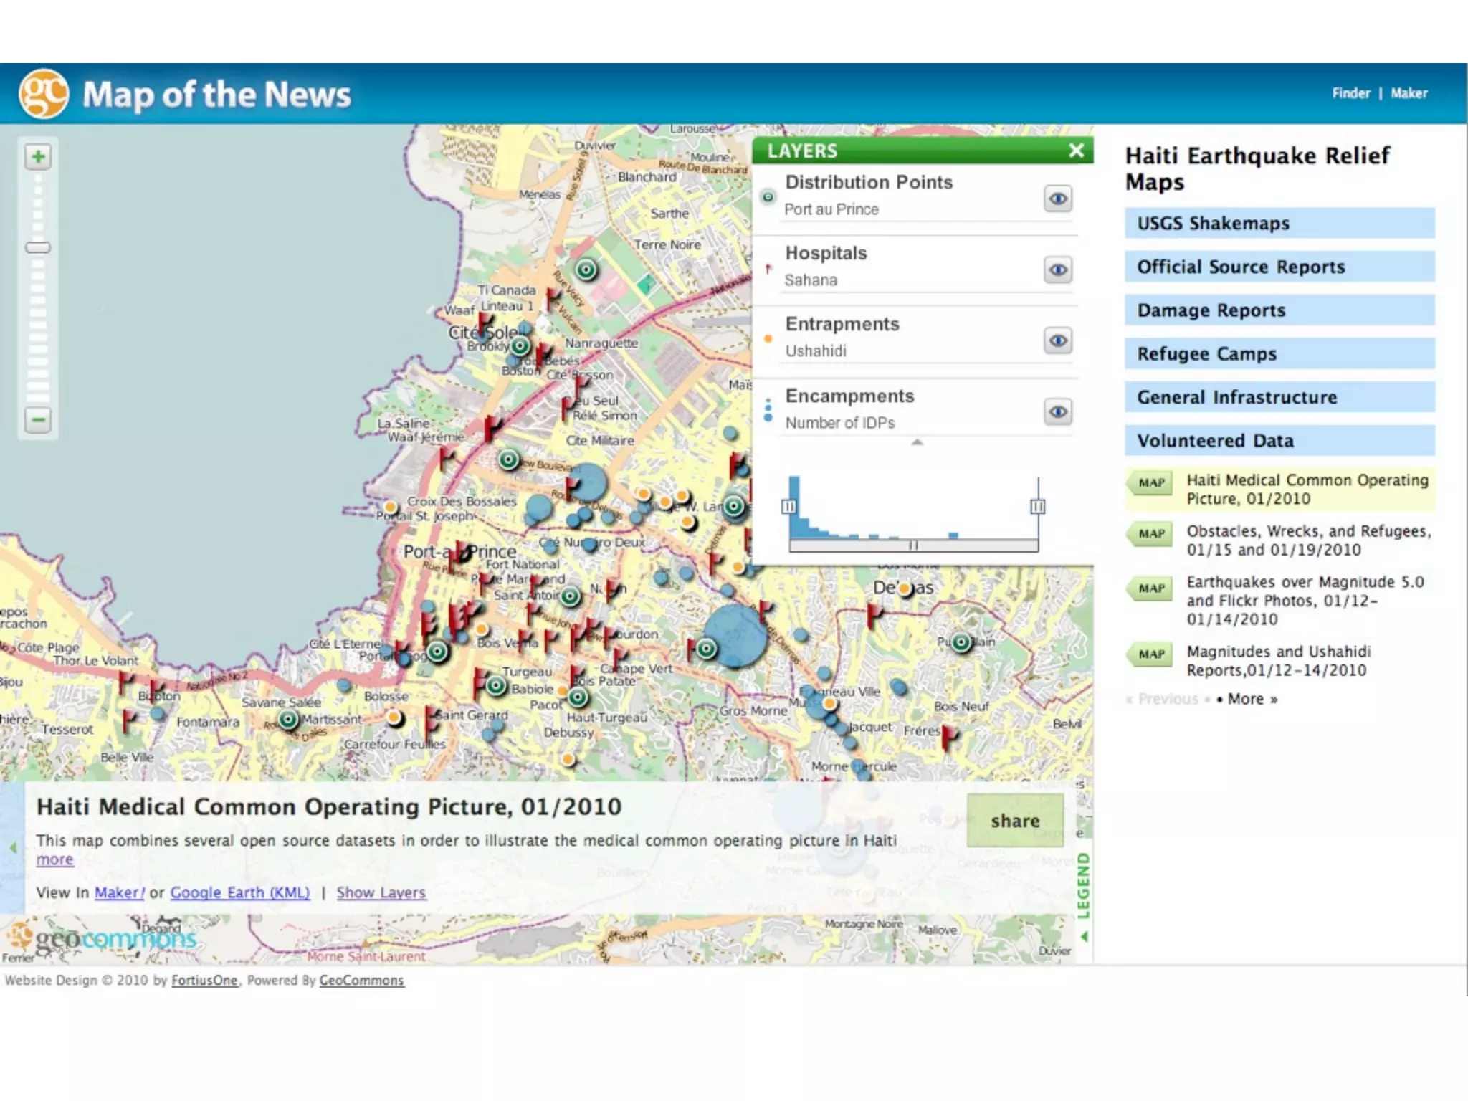Viewport: 1468px width, 1101px height.
Task: Hide the Hospitals layer with eye icon
Action: coord(1057,270)
